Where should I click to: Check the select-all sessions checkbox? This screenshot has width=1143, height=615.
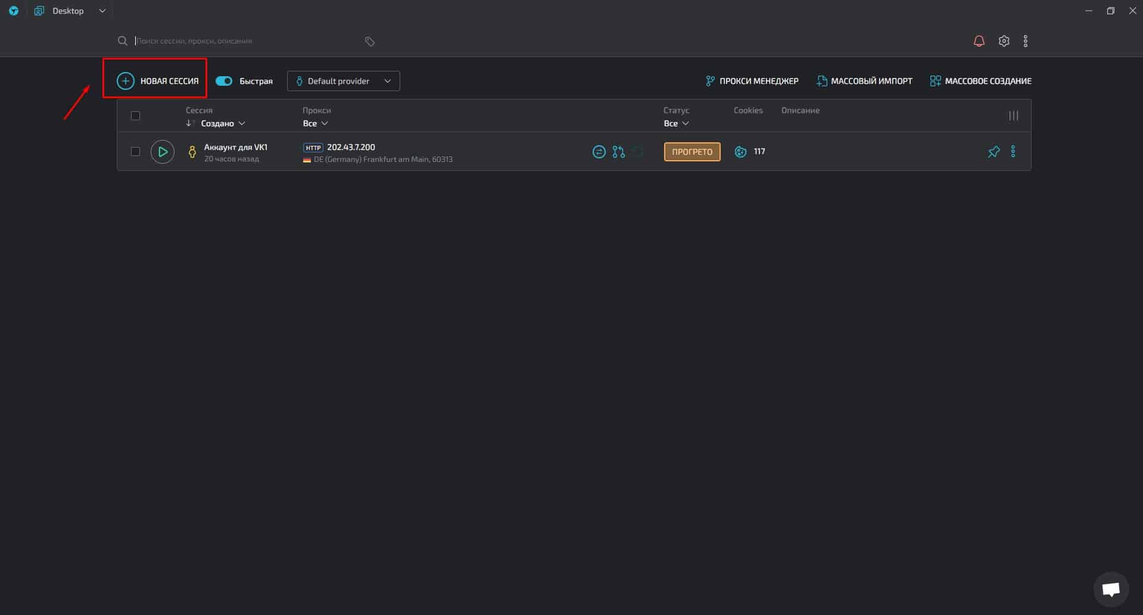pyautogui.click(x=135, y=115)
